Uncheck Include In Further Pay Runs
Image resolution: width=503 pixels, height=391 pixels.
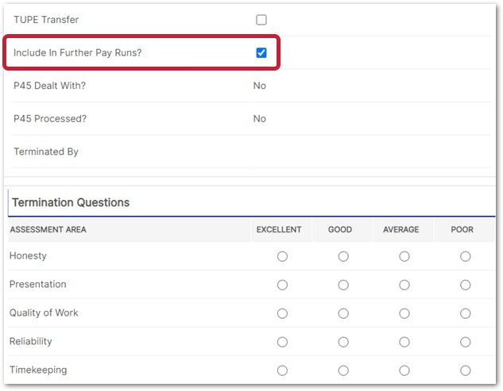tap(261, 53)
